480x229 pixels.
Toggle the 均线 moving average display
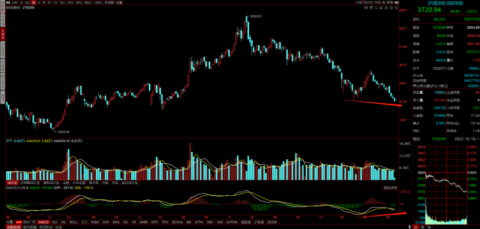coord(377,2)
